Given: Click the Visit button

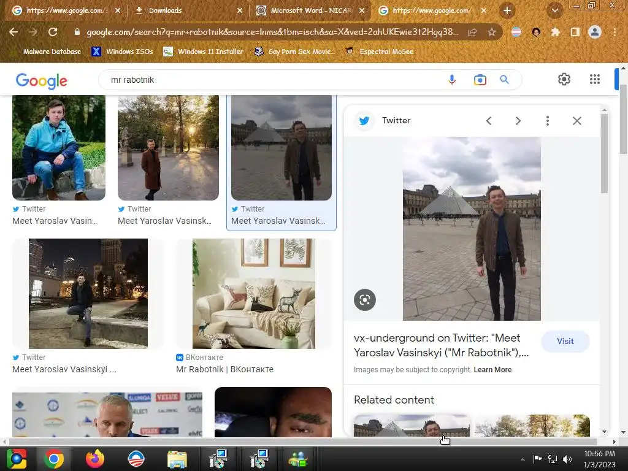Looking at the screenshot, I should pyautogui.click(x=565, y=341).
